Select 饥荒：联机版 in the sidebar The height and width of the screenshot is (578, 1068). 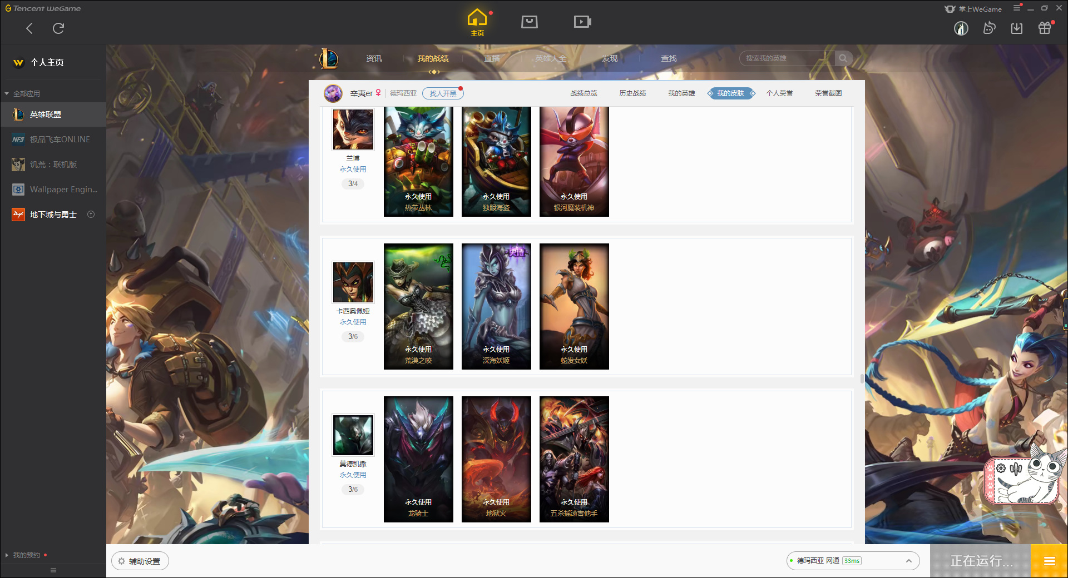click(x=53, y=165)
